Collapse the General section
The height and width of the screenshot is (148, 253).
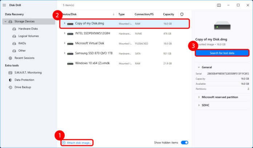pos(199,67)
